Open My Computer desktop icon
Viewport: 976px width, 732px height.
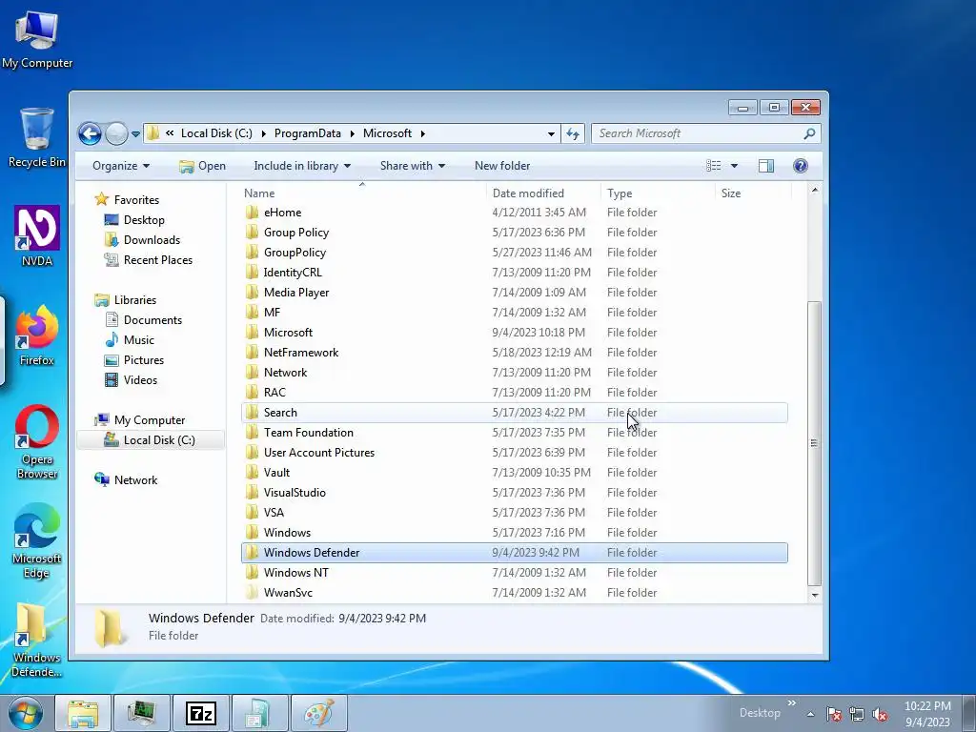[37, 39]
